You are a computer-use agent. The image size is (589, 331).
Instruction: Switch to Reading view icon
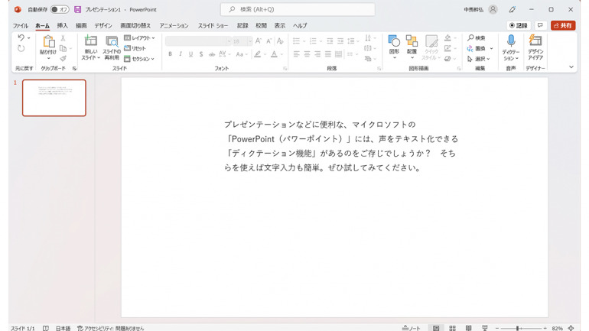coord(468,328)
